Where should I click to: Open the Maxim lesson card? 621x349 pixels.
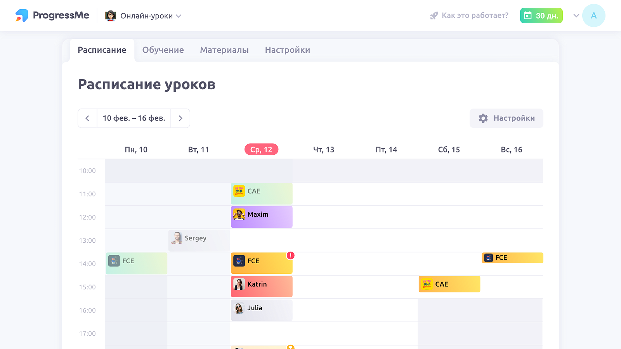tap(262, 217)
